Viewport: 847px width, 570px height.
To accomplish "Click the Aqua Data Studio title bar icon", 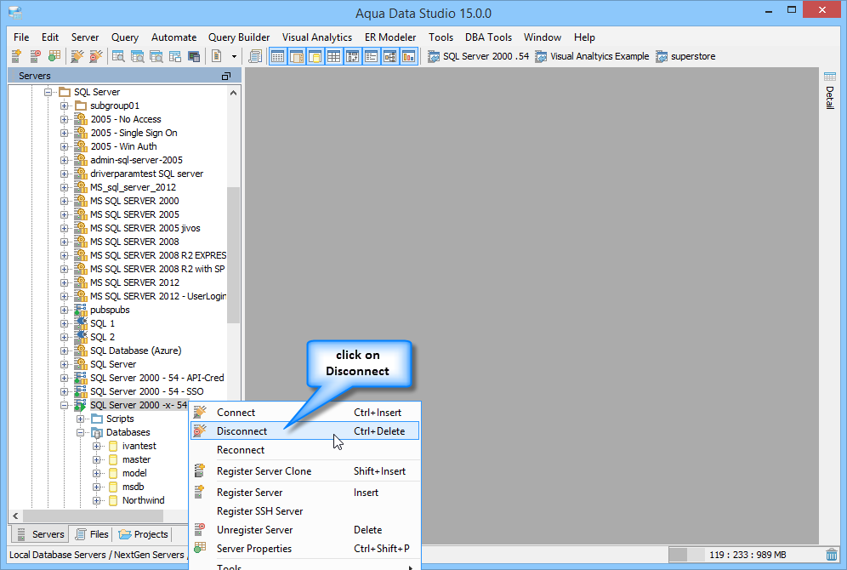I will pos(15,13).
